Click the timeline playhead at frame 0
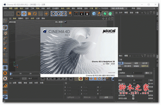This screenshot has height=105, width=161. click(x=10, y=74)
